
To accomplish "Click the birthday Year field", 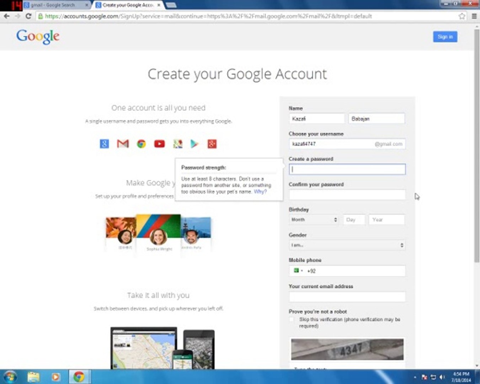I will point(387,220).
